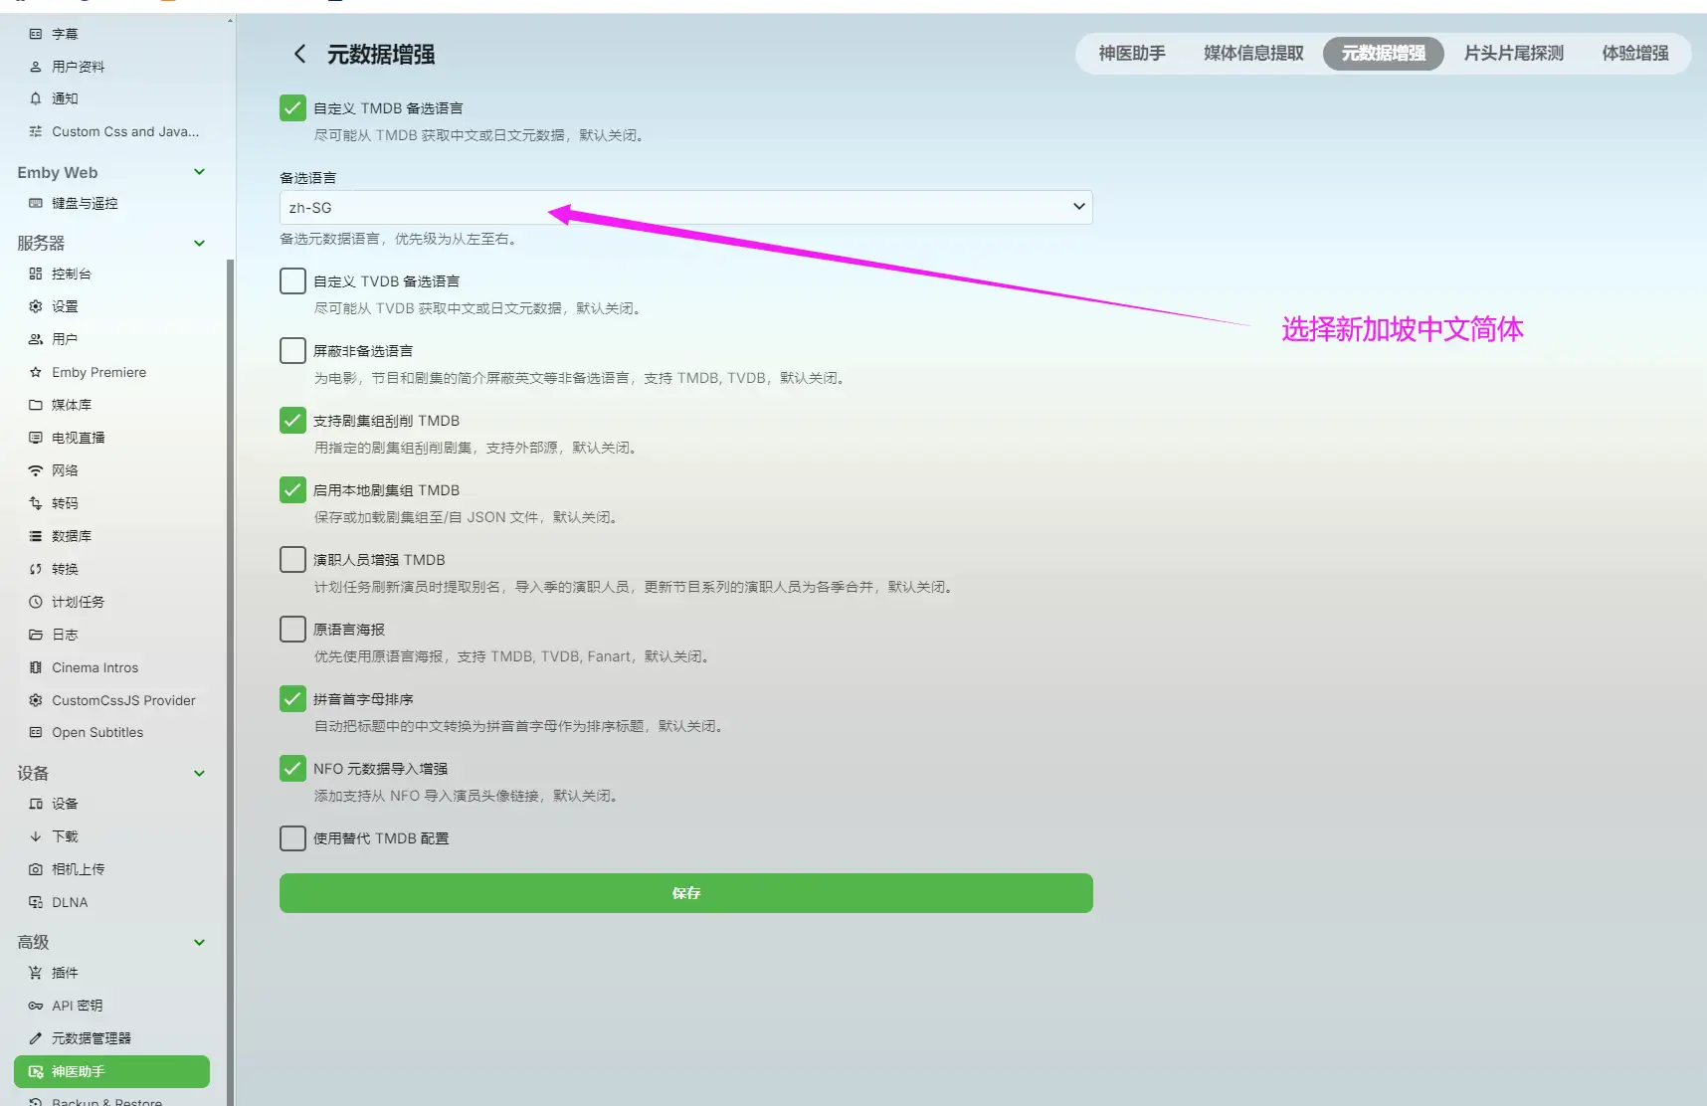
Task: Click the API 密钥 key icon
Action: pos(35,1005)
